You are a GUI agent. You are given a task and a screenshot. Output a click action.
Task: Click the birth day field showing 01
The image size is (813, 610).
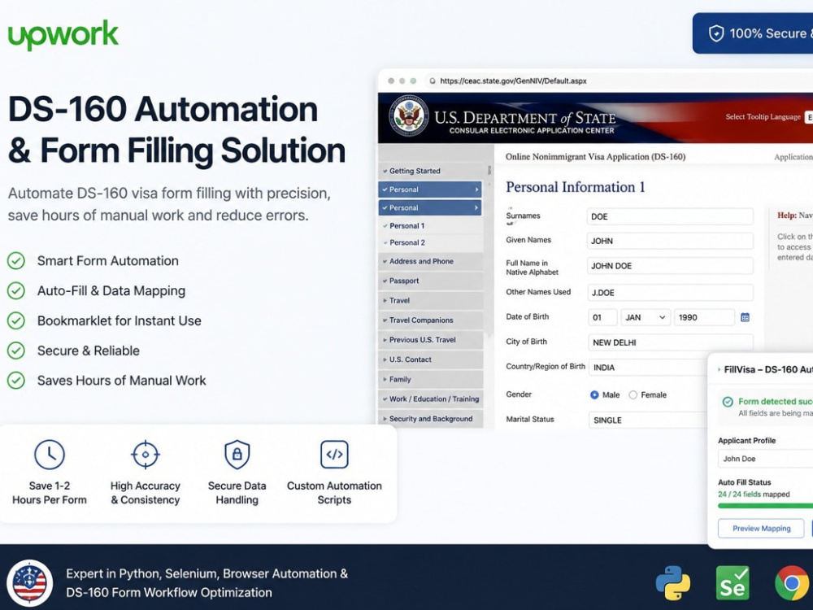point(602,317)
